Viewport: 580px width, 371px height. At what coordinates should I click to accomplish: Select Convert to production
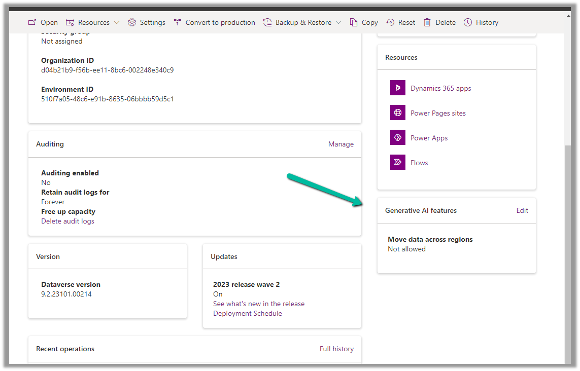tap(214, 22)
